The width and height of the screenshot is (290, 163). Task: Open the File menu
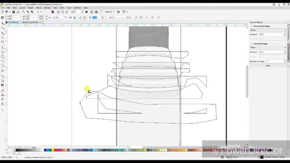click(x=3, y=8)
